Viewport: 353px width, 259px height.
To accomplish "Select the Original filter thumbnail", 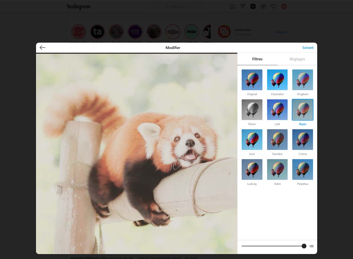I will coord(252,80).
